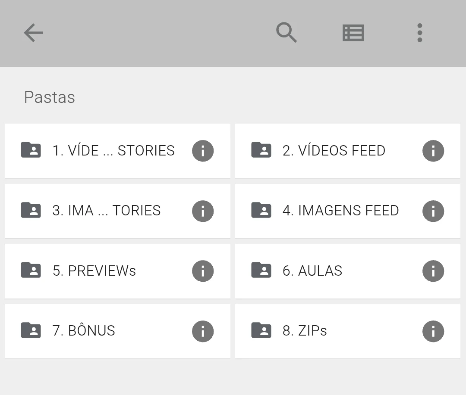View details of 3. IMA ... TORIES folder
Image resolution: width=466 pixels, height=395 pixels.
tap(203, 211)
